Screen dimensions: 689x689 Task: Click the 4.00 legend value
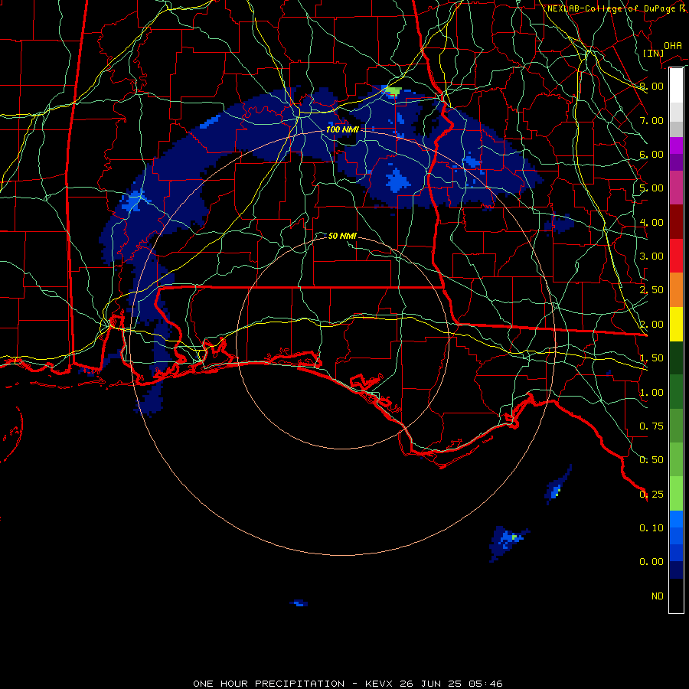pos(651,222)
